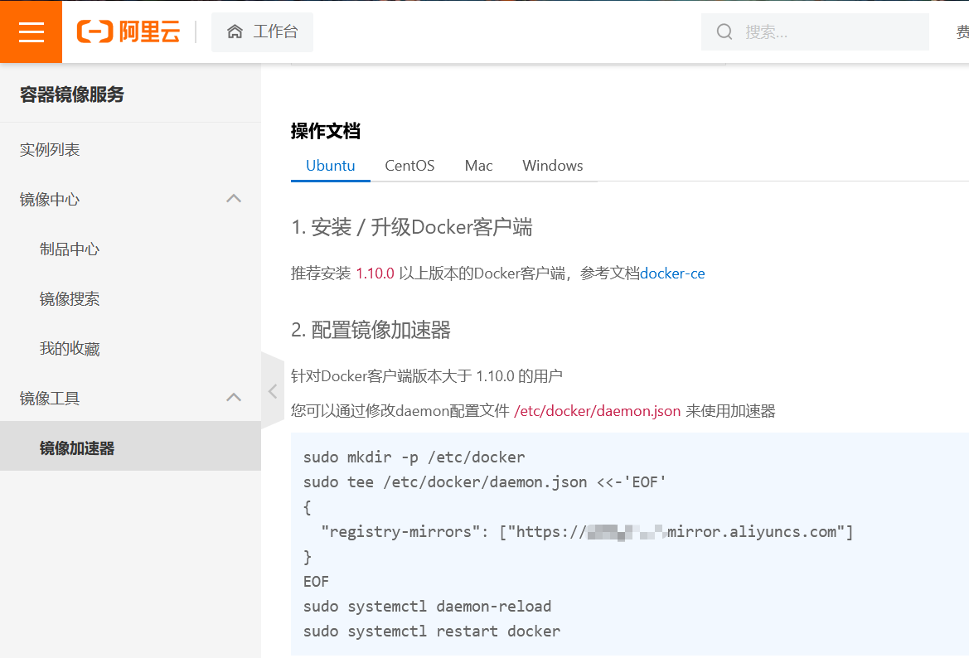The image size is (969, 658).
Task: Click the sudo systemctl daemon-reload line
Action: (x=427, y=607)
